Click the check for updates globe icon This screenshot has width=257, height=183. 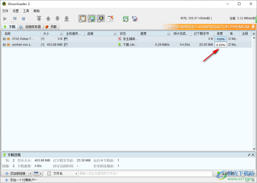tap(135, 19)
